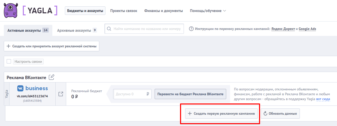Click the magnifier icon in the search box
Viewport: 337px width, 126px height.
point(109,29)
